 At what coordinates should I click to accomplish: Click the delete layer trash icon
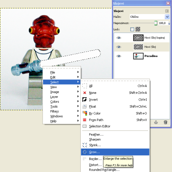(x=165, y=122)
